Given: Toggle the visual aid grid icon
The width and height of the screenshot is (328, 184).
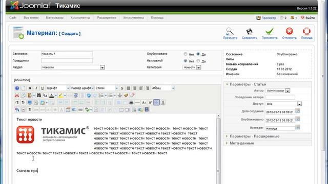Looking at the screenshot, I should [156, 102].
